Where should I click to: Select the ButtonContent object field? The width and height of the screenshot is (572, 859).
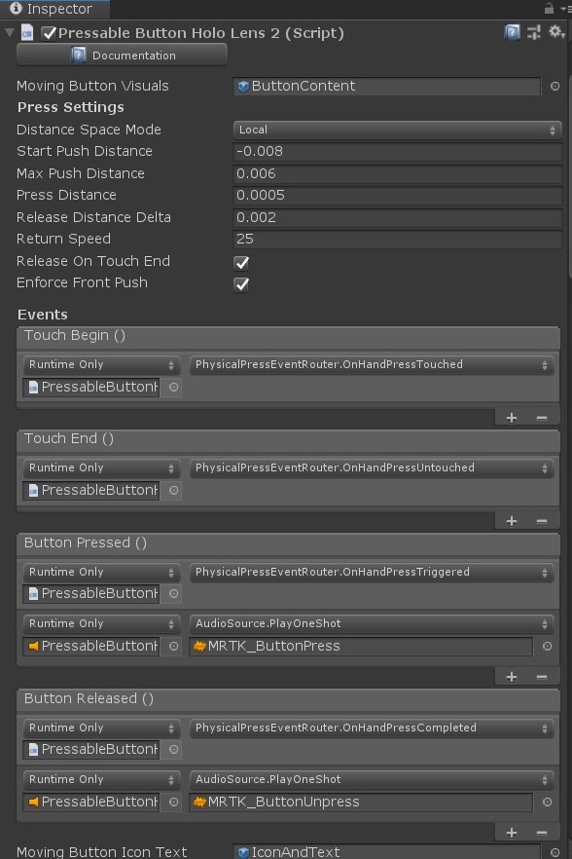(386, 86)
